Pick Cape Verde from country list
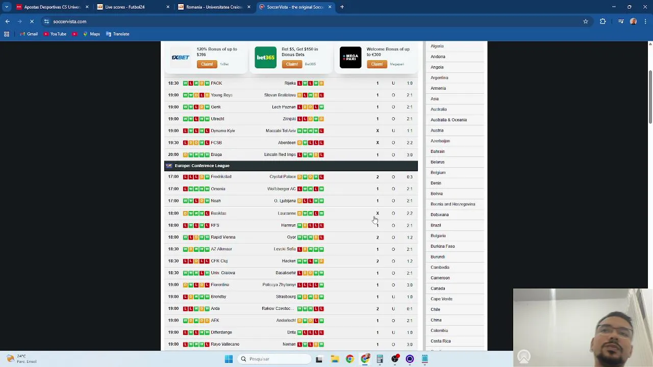The height and width of the screenshot is (367, 653). (441, 299)
